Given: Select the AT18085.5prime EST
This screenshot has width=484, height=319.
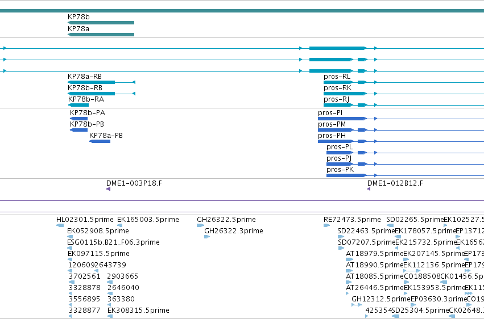Looking at the screenshot, I should 349,282.
